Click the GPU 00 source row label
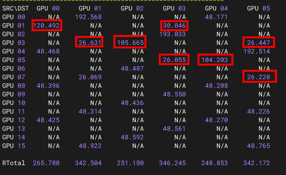 [14, 17]
